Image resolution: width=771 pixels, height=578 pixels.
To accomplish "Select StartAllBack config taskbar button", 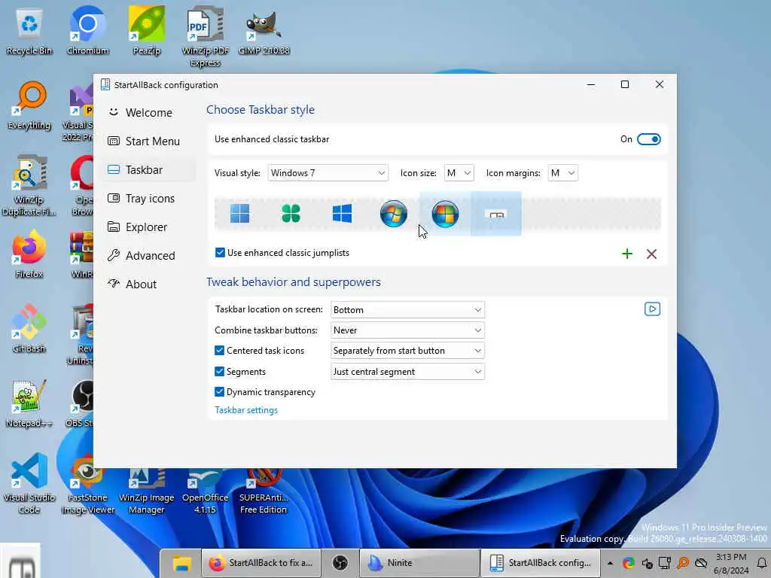I will click(x=540, y=563).
